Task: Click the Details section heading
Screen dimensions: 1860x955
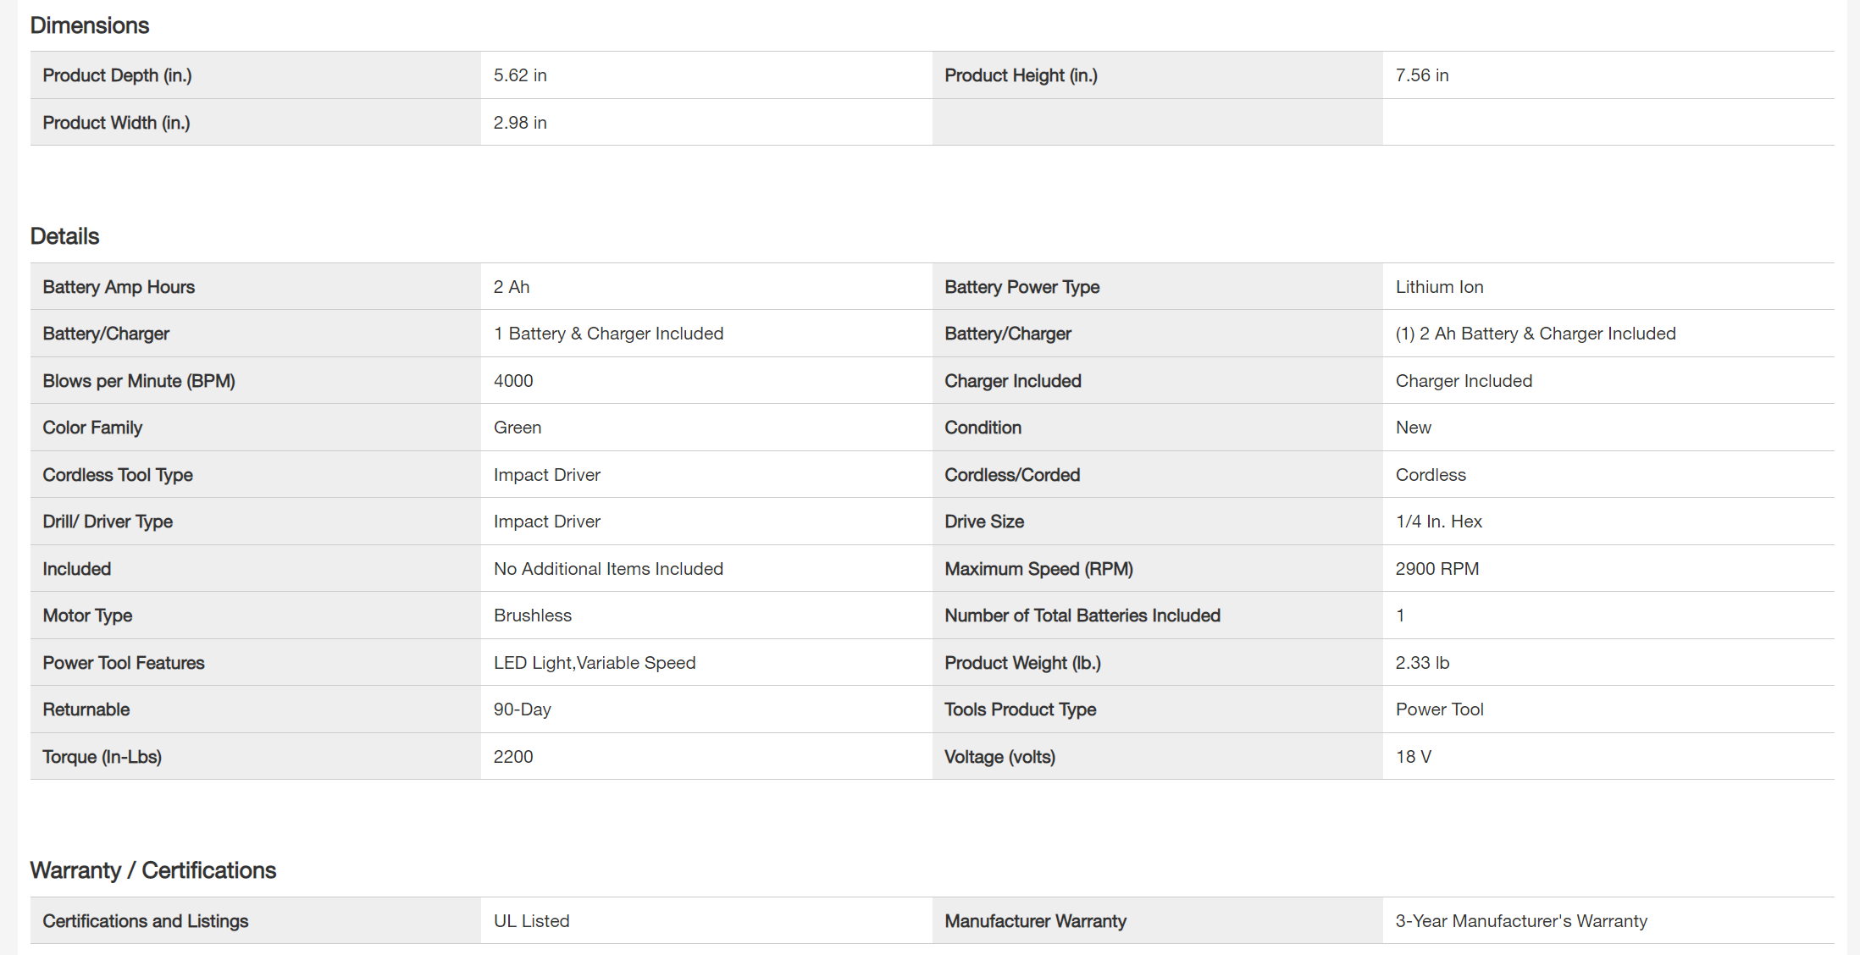Action: coord(65,236)
